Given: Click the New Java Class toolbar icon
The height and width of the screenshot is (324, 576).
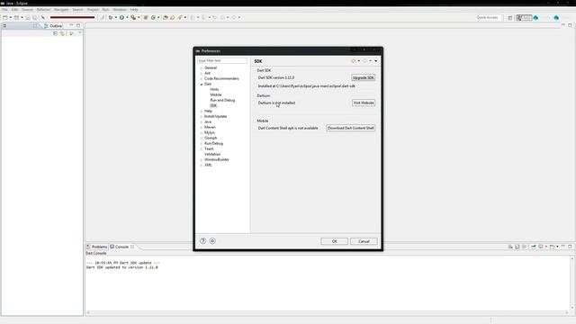Looking at the screenshot, I should coord(154,18).
